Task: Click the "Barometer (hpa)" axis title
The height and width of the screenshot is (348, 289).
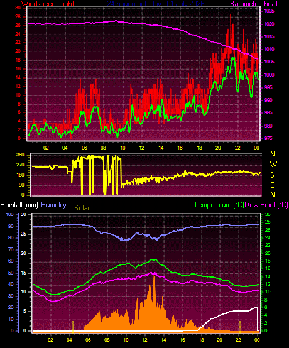Action: [x=254, y=4]
